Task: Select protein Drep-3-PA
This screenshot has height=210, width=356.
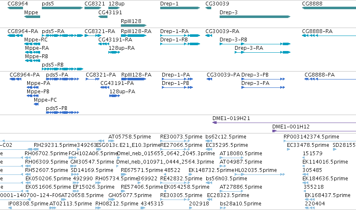Action: [263, 87]
